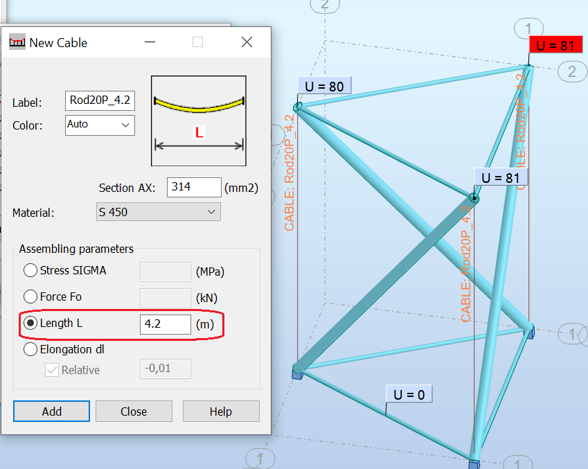The height and width of the screenshot is (469, 588).
Task: Click the red U = 81 label
Action: 555,45
